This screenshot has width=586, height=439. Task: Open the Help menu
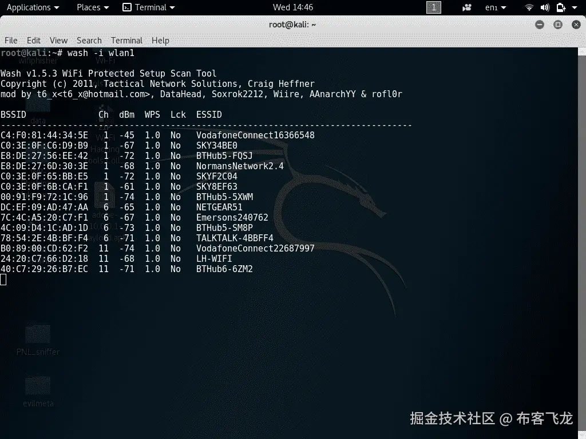[x=160, y=41]
